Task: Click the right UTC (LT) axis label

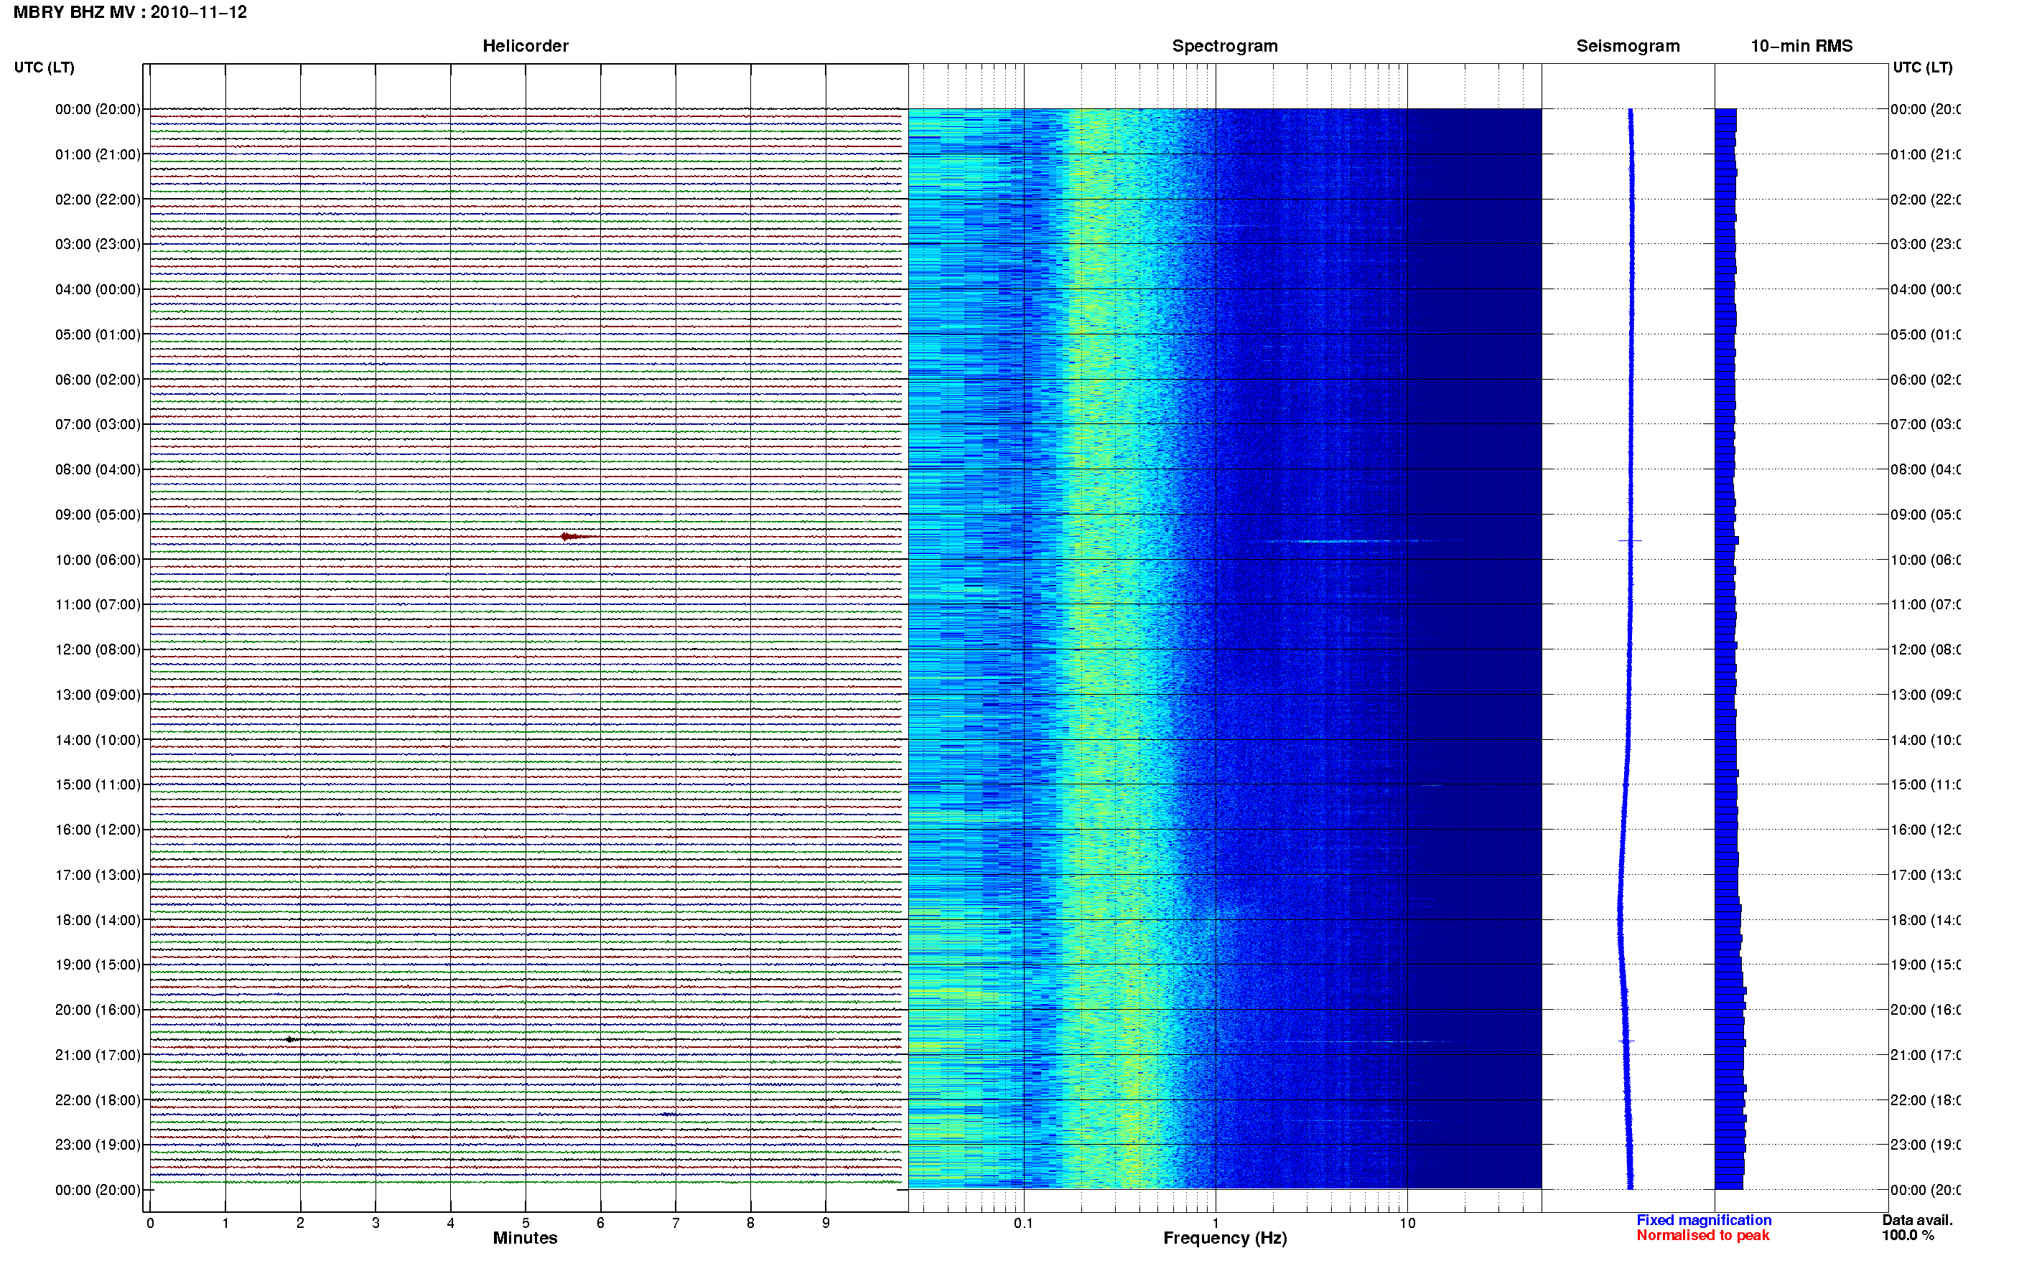Action: pos(1922,67)
